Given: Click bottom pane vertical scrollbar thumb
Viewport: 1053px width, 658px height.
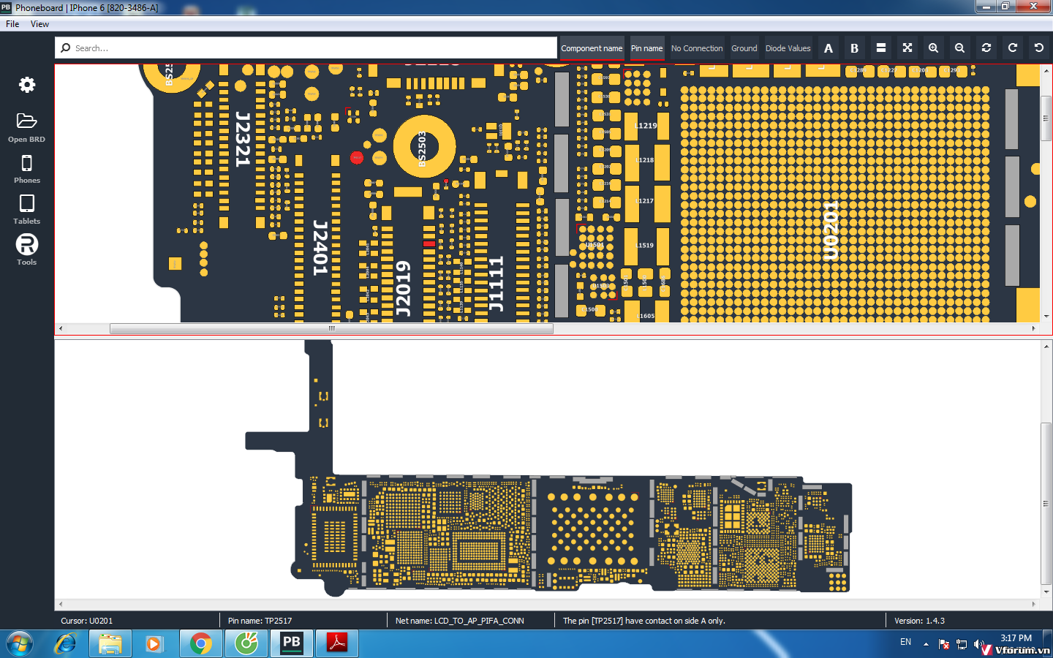Looking at the screenshot, I should tap(1046, 504).
